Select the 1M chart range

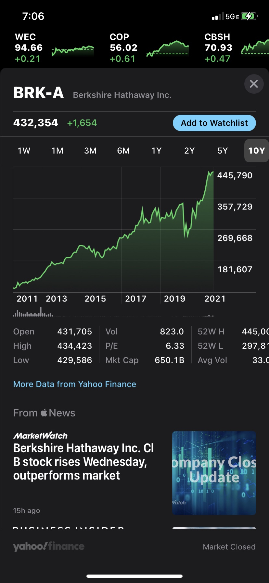(58, 151)
